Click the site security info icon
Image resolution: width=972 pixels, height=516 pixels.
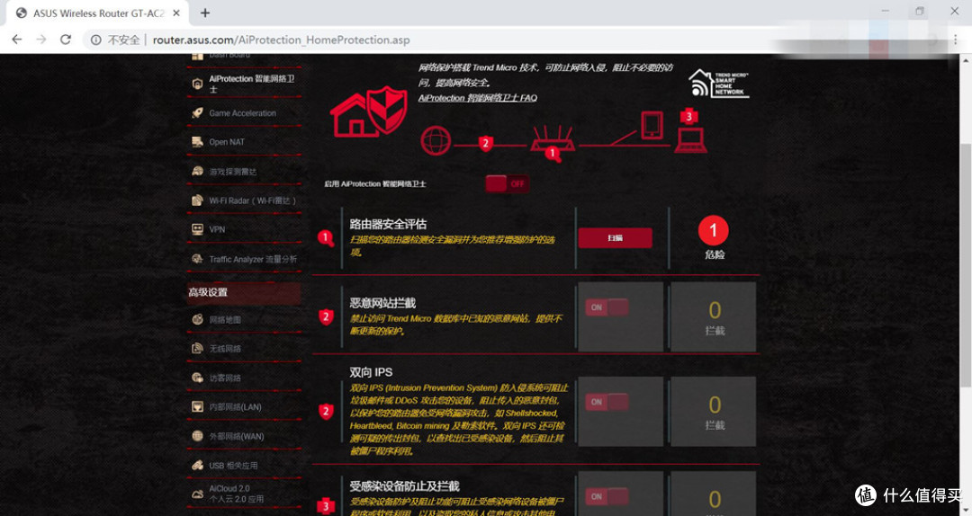(96, 40)
